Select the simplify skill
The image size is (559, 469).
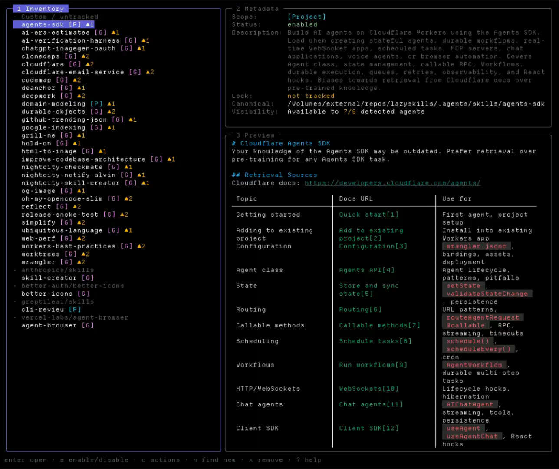click(53, 222)
